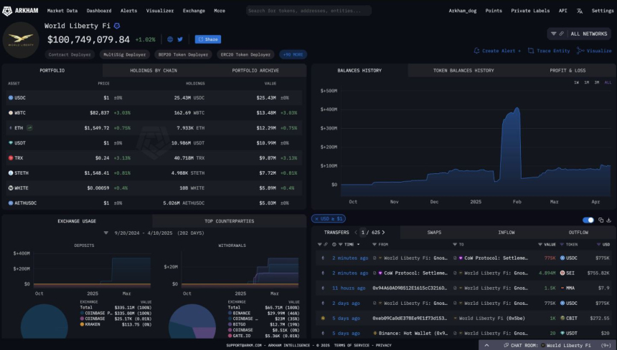Click the clock icon beside the TIME column
This screenshot has height=350, width=617.
pos(334,245)
